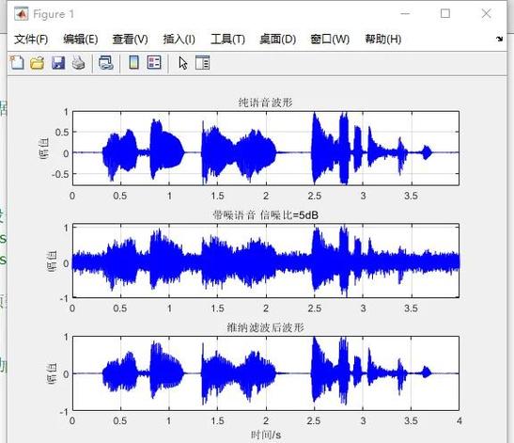Screen dimensions: 514x443
Task: Open the 查看(V) menu
Action: (x=130, y=40)
